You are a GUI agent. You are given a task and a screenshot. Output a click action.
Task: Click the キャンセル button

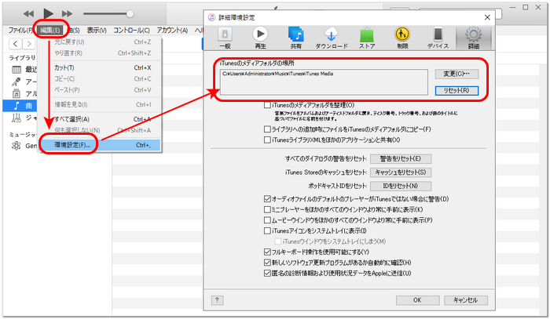[x=466, y=299]
